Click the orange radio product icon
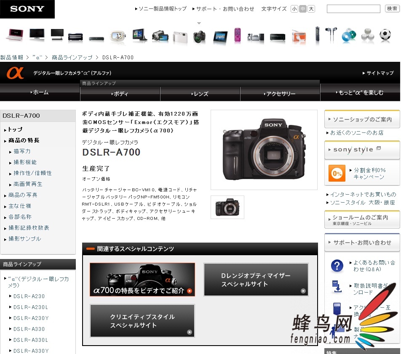The width and height of the screenshot is (401, 354). 299,36
